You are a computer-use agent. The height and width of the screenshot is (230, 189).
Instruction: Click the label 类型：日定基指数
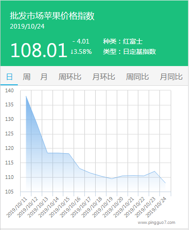coord(129,52)
